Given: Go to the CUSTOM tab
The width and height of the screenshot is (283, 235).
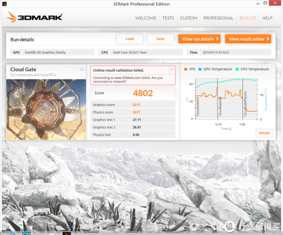Looking at the screenshot, I should [x=189, y=18].
